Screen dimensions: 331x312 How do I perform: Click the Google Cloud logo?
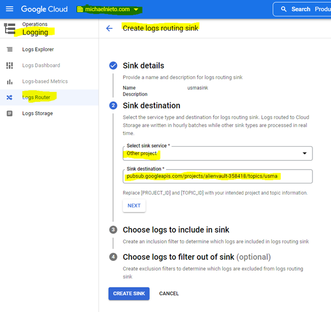pos(45,9)
